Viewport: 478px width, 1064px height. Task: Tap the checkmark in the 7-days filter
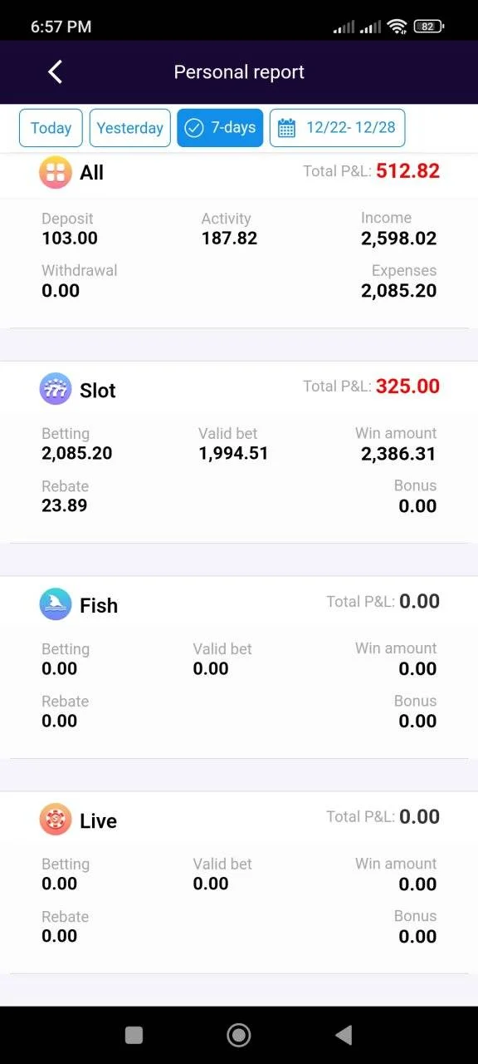pos(194,128)
